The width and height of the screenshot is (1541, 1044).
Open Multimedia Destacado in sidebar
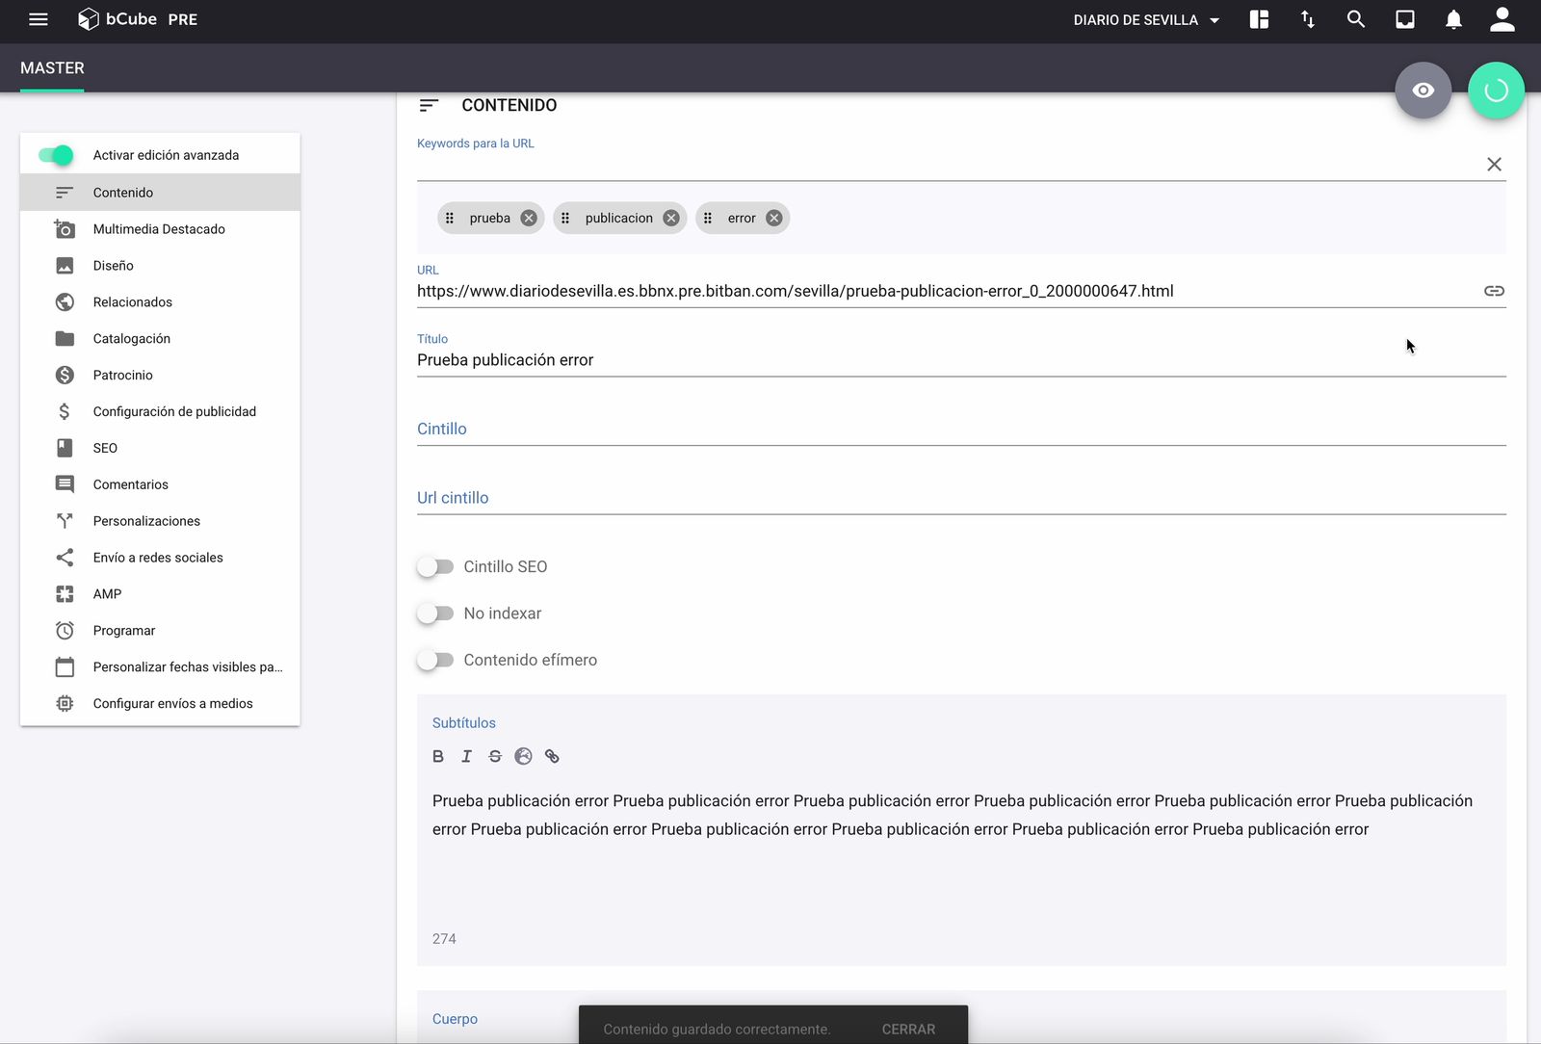159,229
